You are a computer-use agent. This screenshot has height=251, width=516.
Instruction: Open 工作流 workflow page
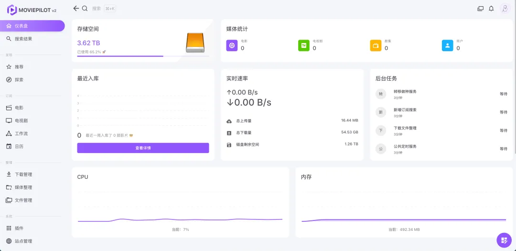point(32,133)
